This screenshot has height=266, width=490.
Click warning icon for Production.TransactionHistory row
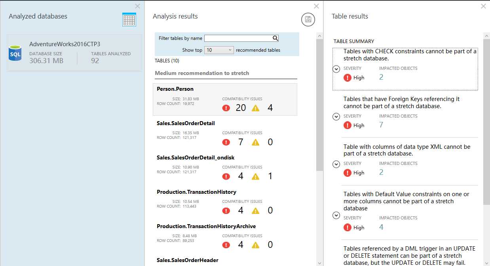click(x=256, y=211)
